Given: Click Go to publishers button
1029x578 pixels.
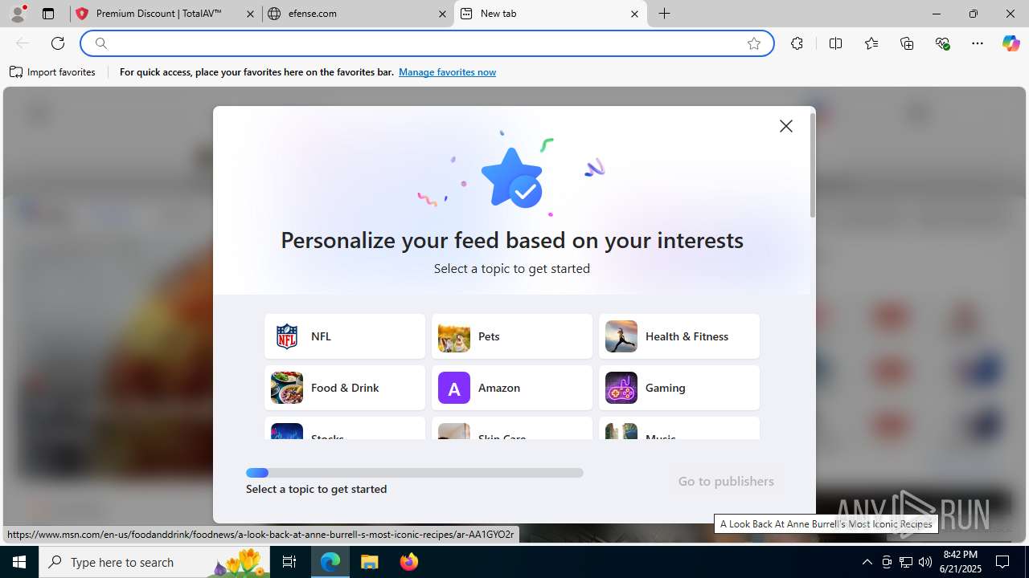Looking at the screenshot, I should pos(726,481).
